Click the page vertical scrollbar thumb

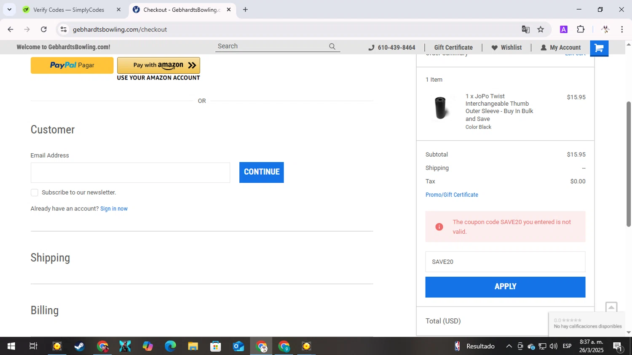pos(629,164)
